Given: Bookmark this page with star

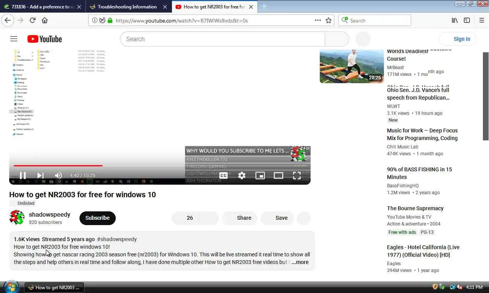Looking at the screenshot, I should pyautogui.click(x=329, y=21).
